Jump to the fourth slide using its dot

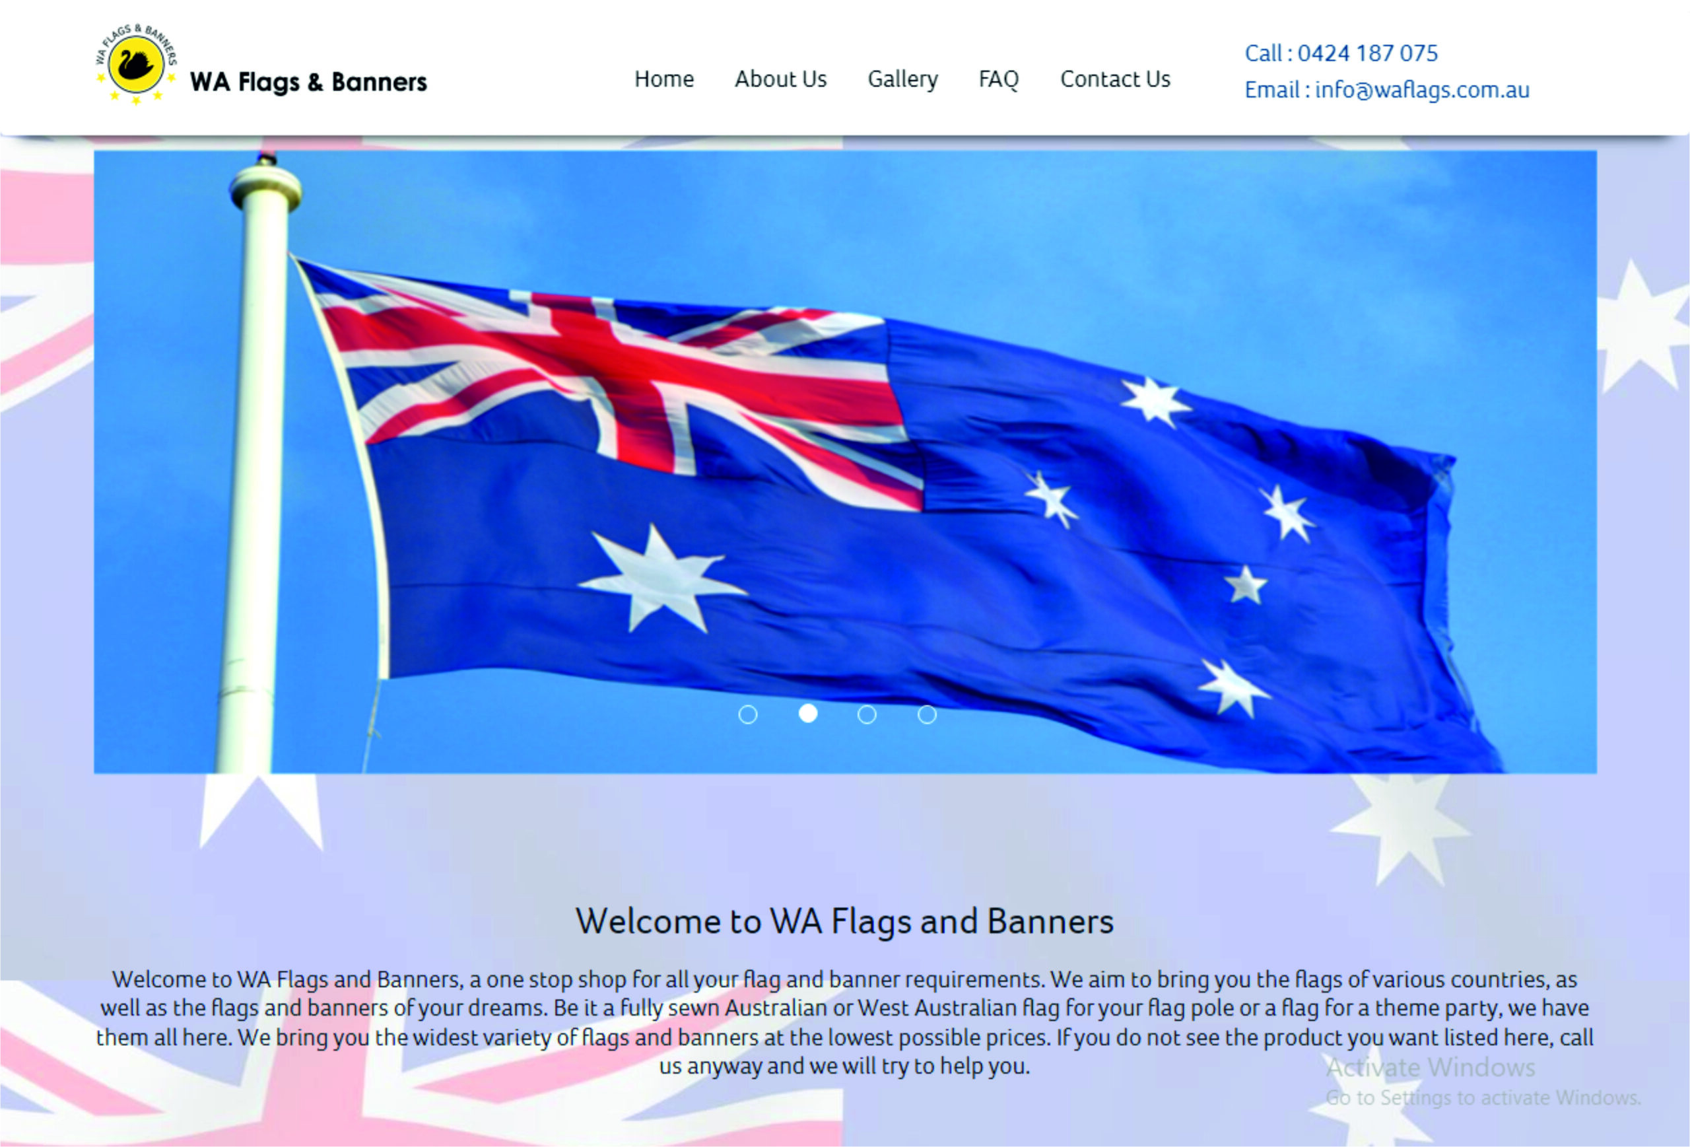point(926,715)
